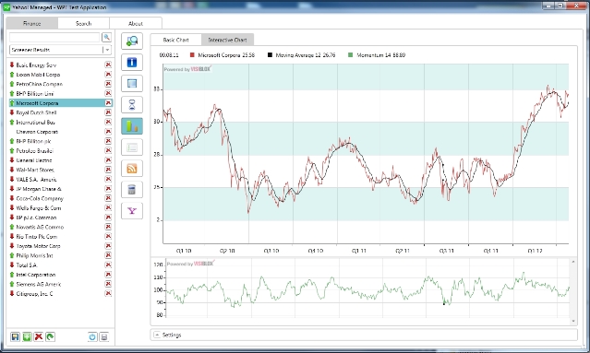Select Siemens AG Americ in list
The height and width of the screenshot is (353, 590).
pyautogui.click(x=61, y=284)
